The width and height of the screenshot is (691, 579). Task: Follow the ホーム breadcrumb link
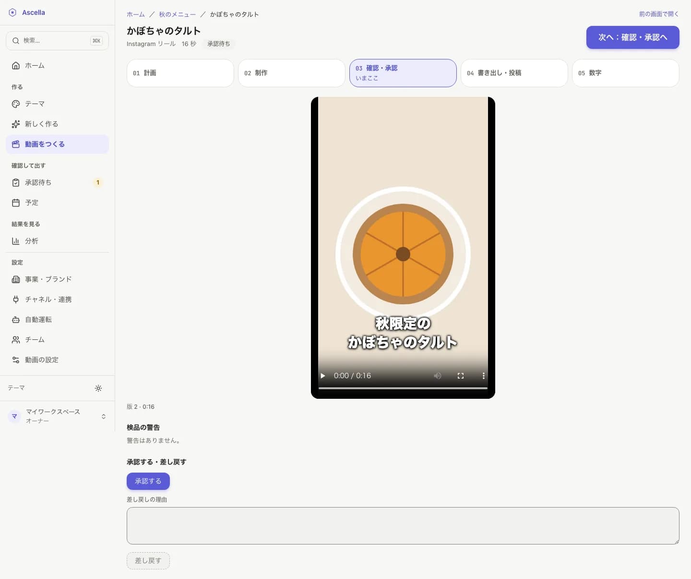(136, 14)
